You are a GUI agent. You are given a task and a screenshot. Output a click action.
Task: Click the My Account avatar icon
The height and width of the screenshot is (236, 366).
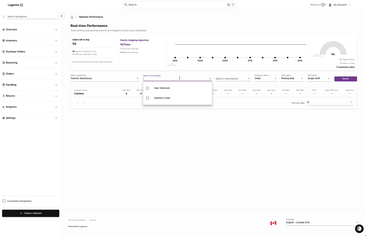click(x=330, y=5)
